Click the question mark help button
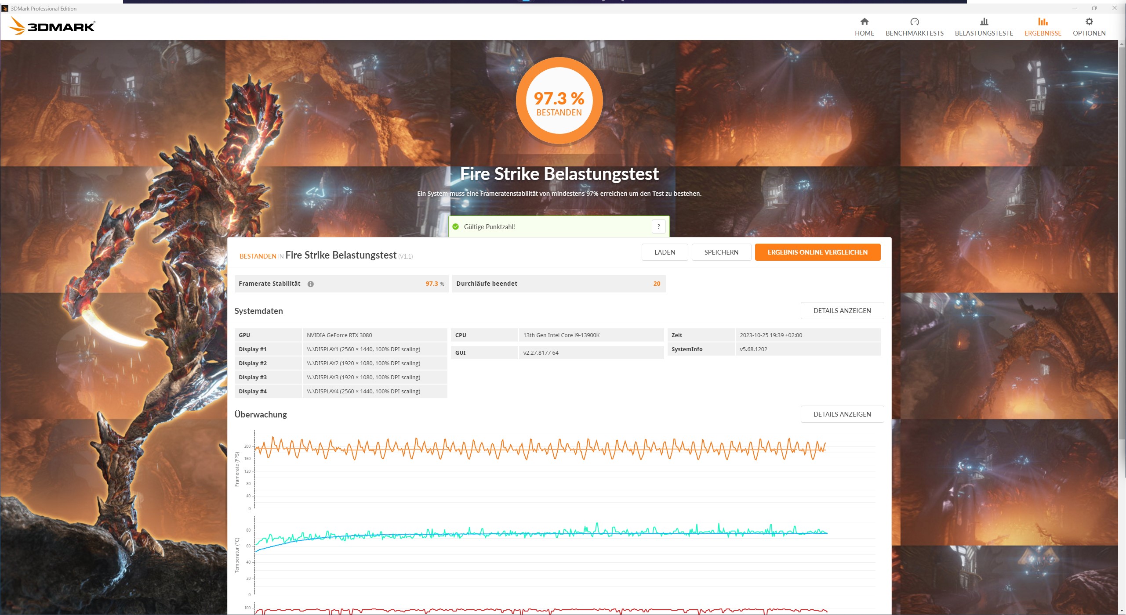 coord(658,227)
